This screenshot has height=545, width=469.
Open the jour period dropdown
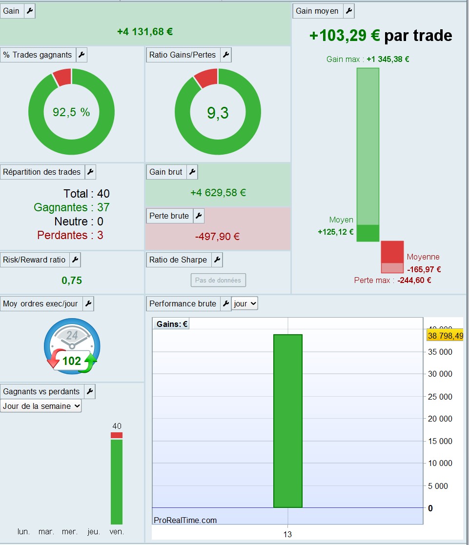click(x=245, y=303)
